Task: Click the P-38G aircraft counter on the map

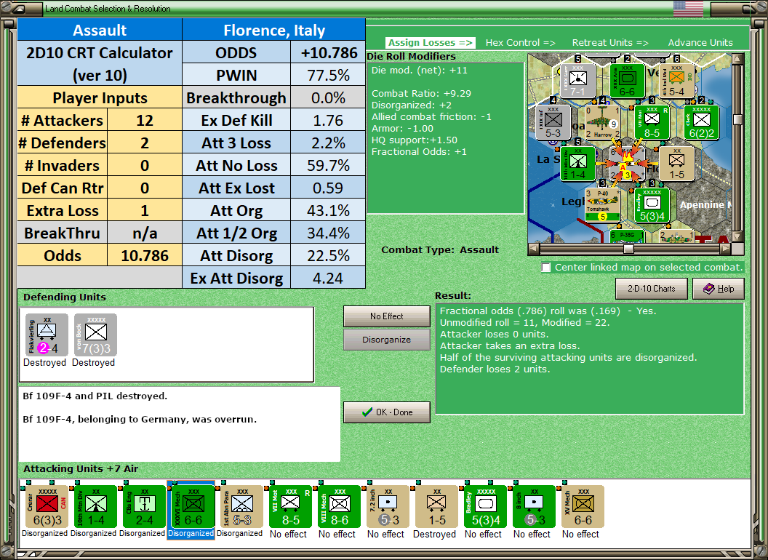Action: (628, 236)
